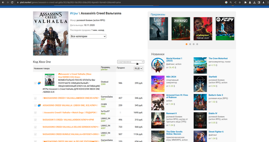Open the extensions puzzle icon
Viewport: 269px width, 142px height.
(x=245, y=2)
